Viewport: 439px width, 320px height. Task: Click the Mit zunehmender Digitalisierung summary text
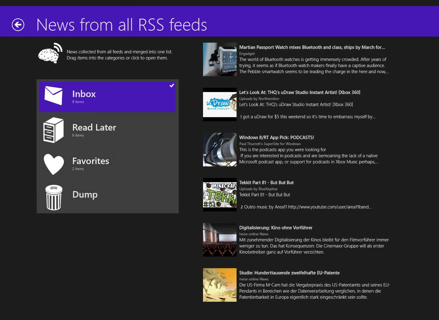314,246
